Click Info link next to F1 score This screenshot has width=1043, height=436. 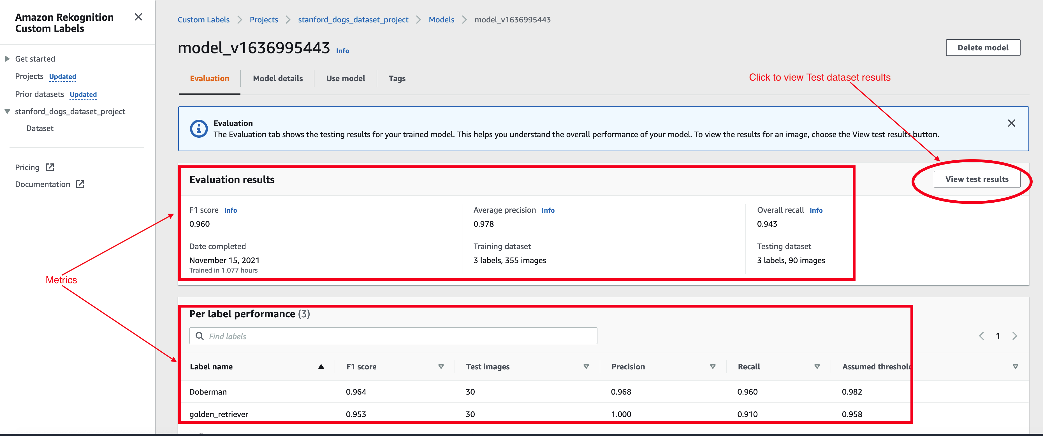pyautogui.click(x=231, y=210)
